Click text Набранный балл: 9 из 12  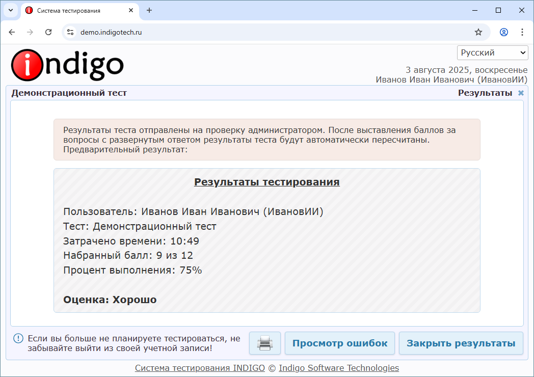point(128,255)
